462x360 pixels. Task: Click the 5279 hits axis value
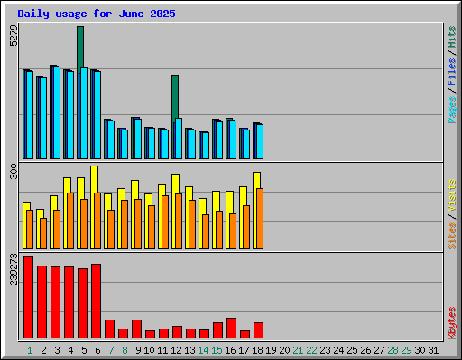point(14,36)
